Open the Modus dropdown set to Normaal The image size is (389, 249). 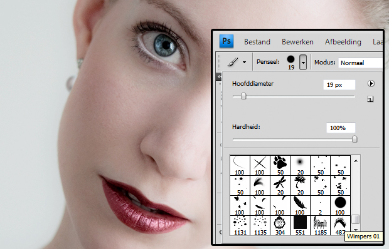[x=361, y=63]
